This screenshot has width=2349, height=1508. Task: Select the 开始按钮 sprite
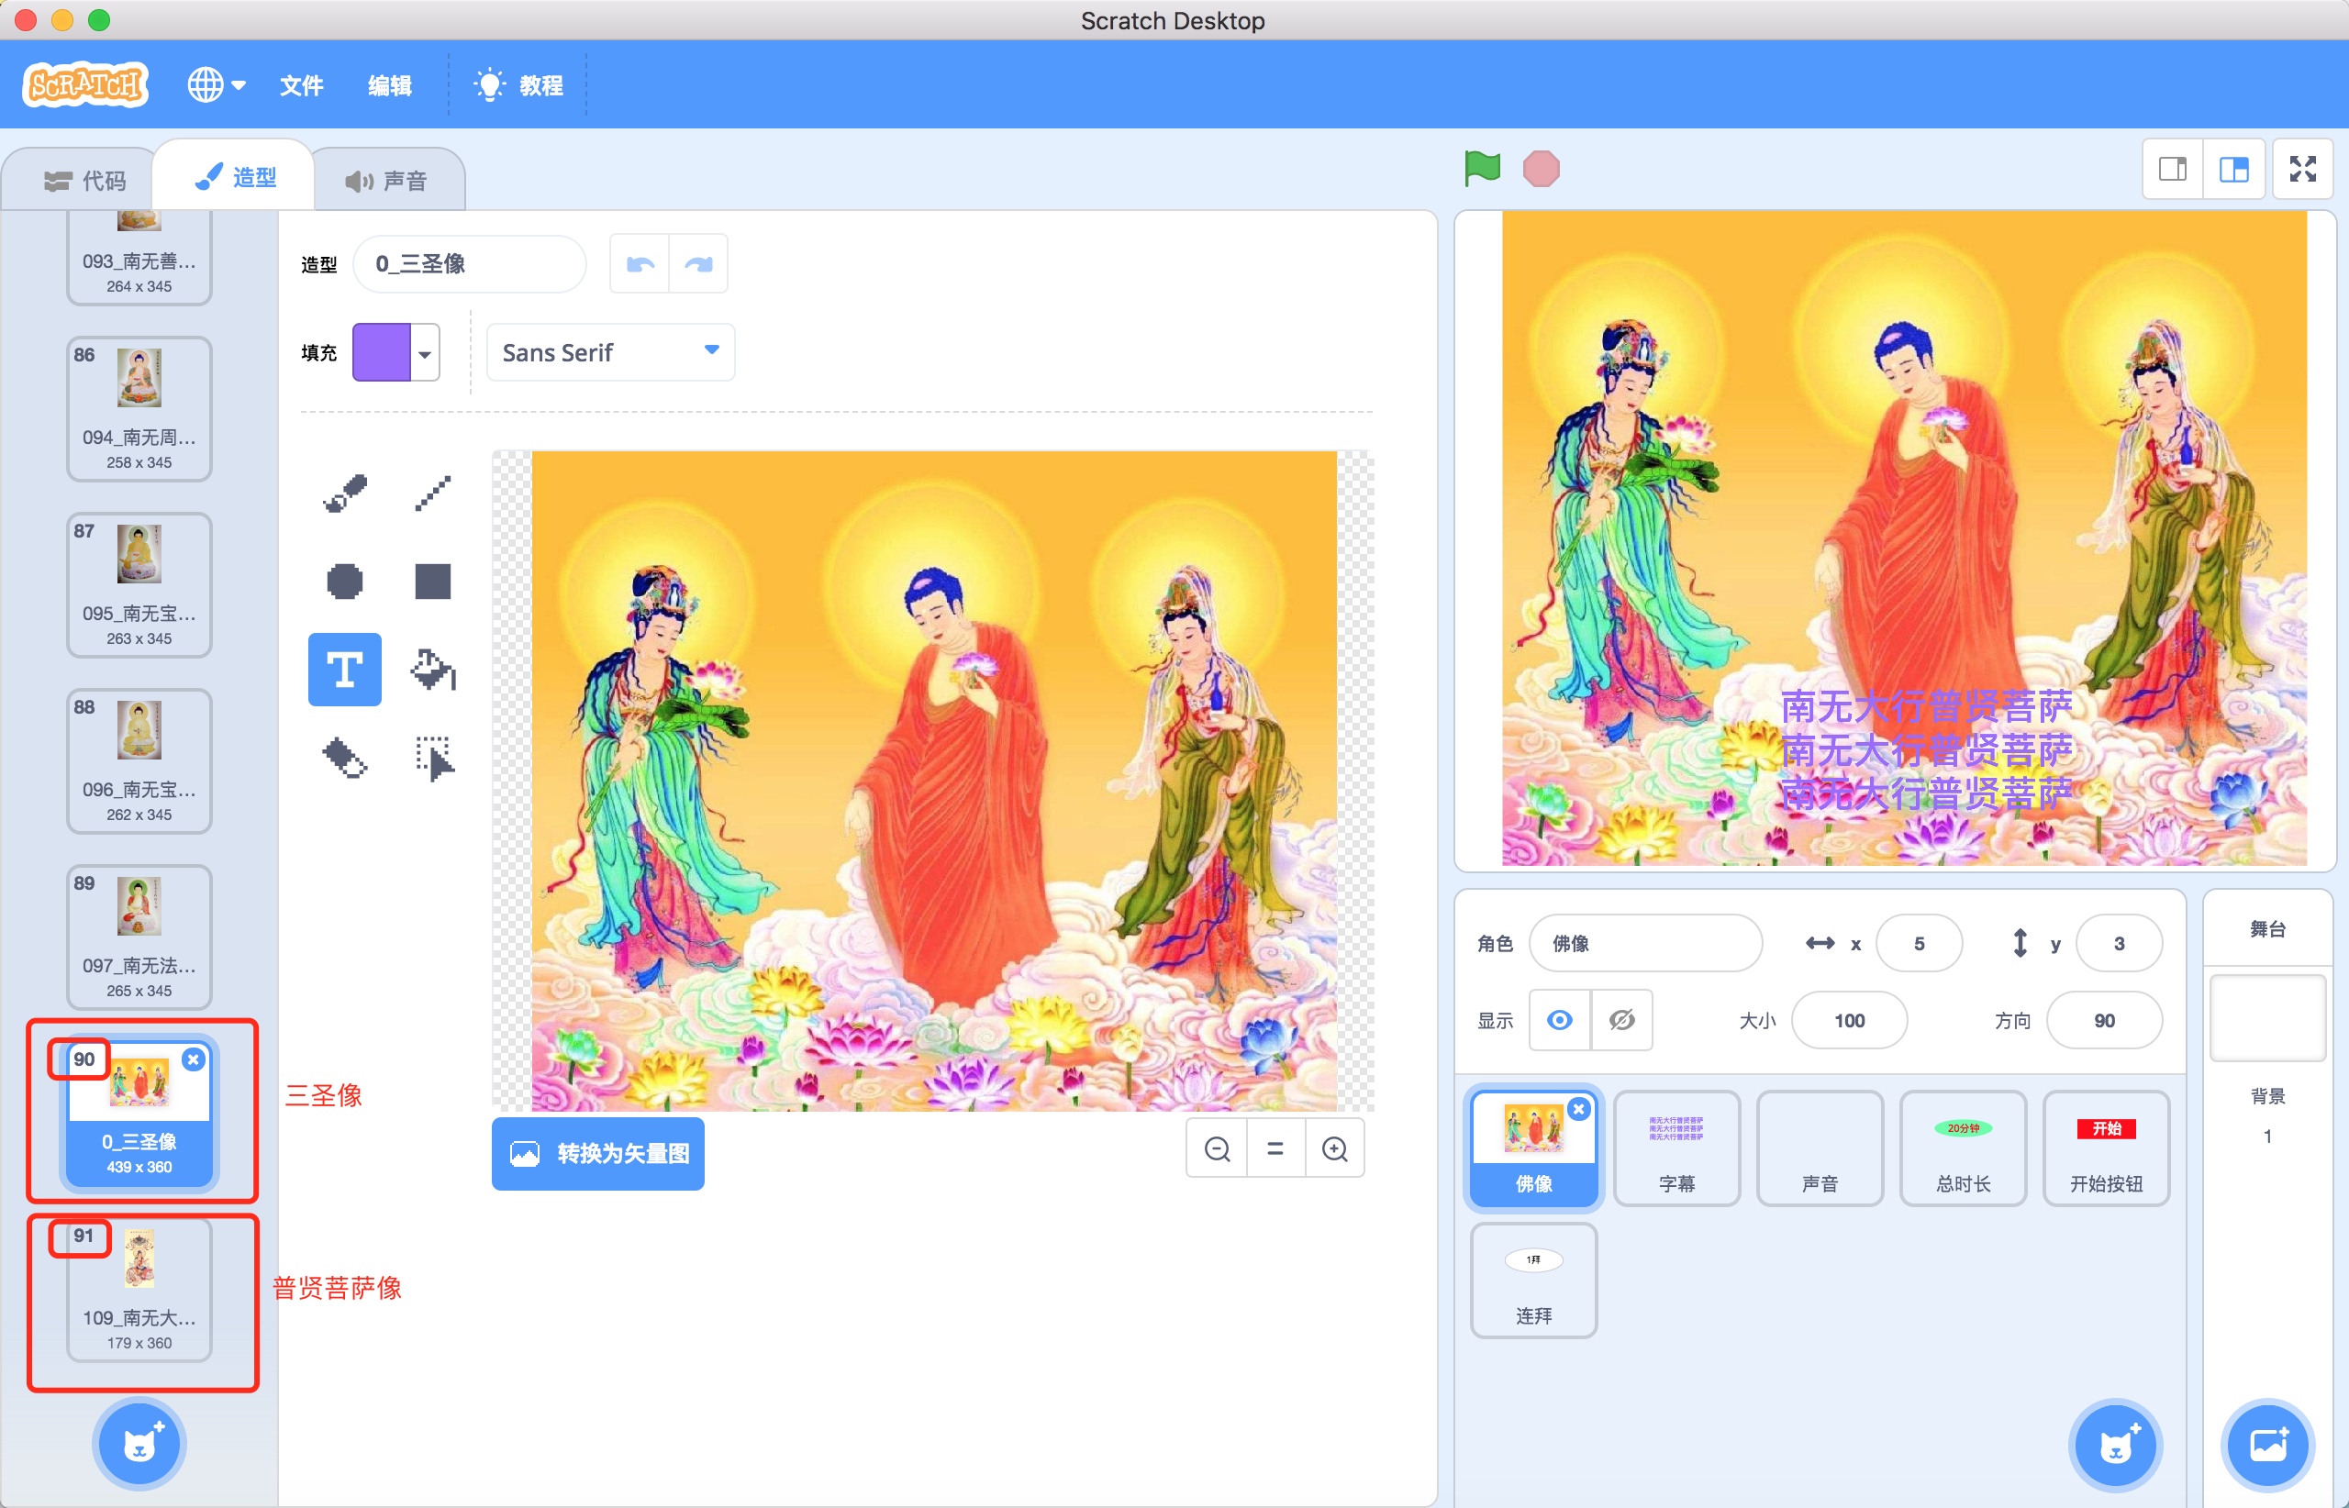click(2105, 1148)
